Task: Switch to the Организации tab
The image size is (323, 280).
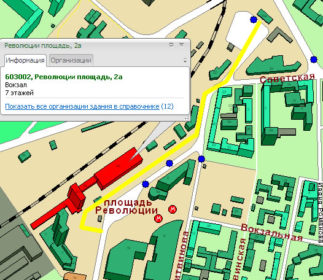Action: tap(71, 60)
